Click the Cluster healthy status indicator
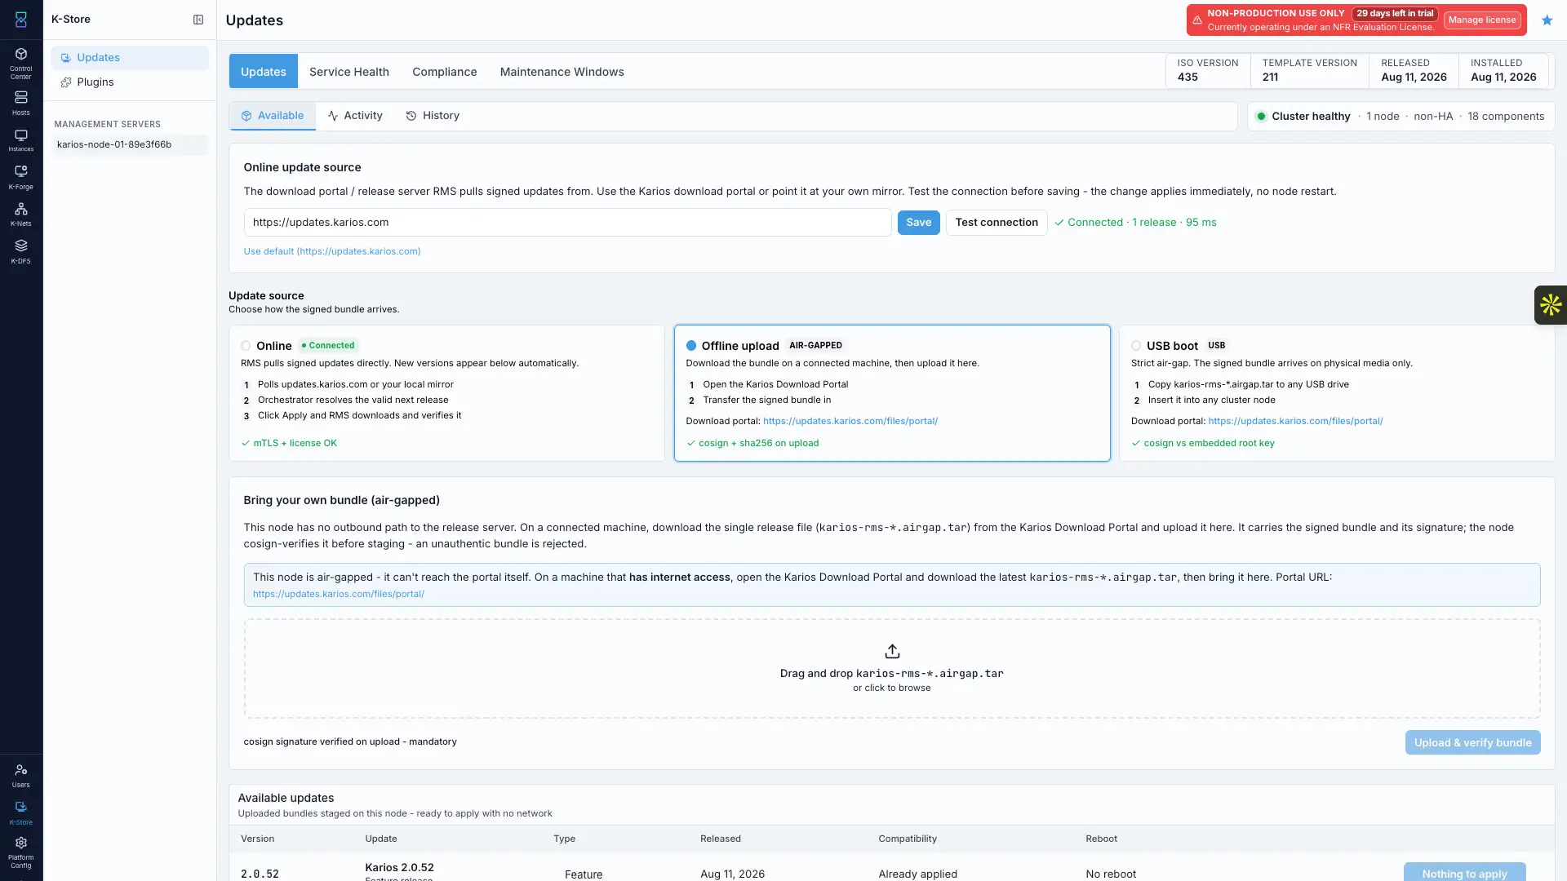The width and height of the screenshot is (1567, 881). pyautogui.click(x=1303, y=117)
